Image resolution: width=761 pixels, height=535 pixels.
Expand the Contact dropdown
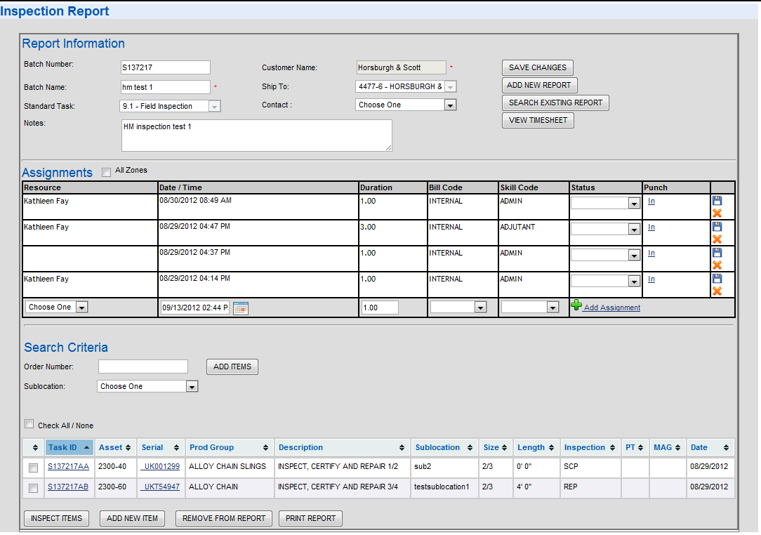450,105
